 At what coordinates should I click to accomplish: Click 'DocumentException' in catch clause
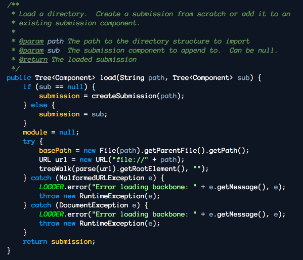[94, 205]
